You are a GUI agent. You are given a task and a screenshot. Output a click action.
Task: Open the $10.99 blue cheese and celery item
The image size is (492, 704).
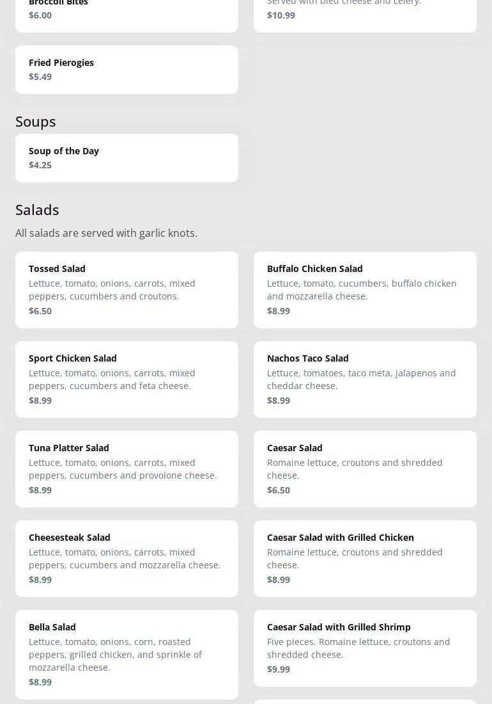[x=365, y=13]
